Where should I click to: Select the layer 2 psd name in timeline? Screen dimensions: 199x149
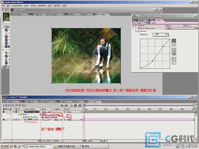coord(32,120)
